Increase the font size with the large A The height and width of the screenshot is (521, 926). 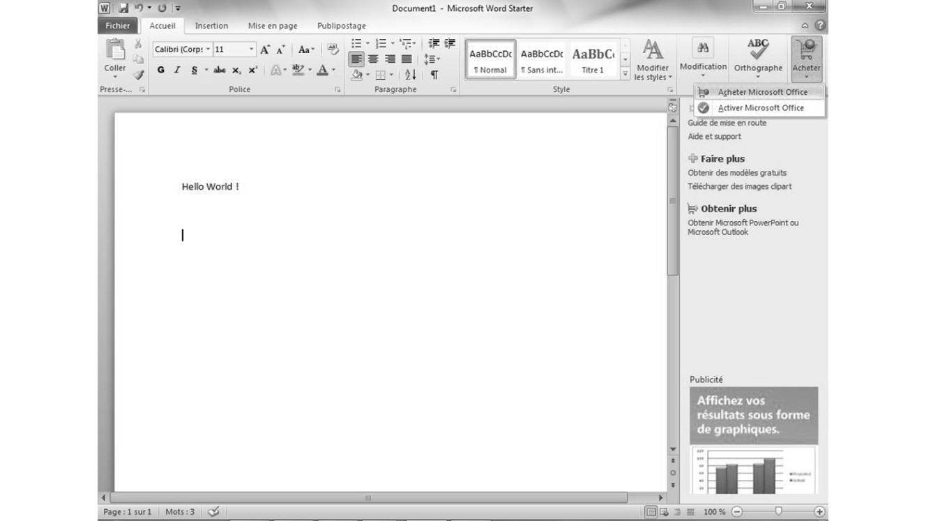pyautogui.click(x=265, y=50)
